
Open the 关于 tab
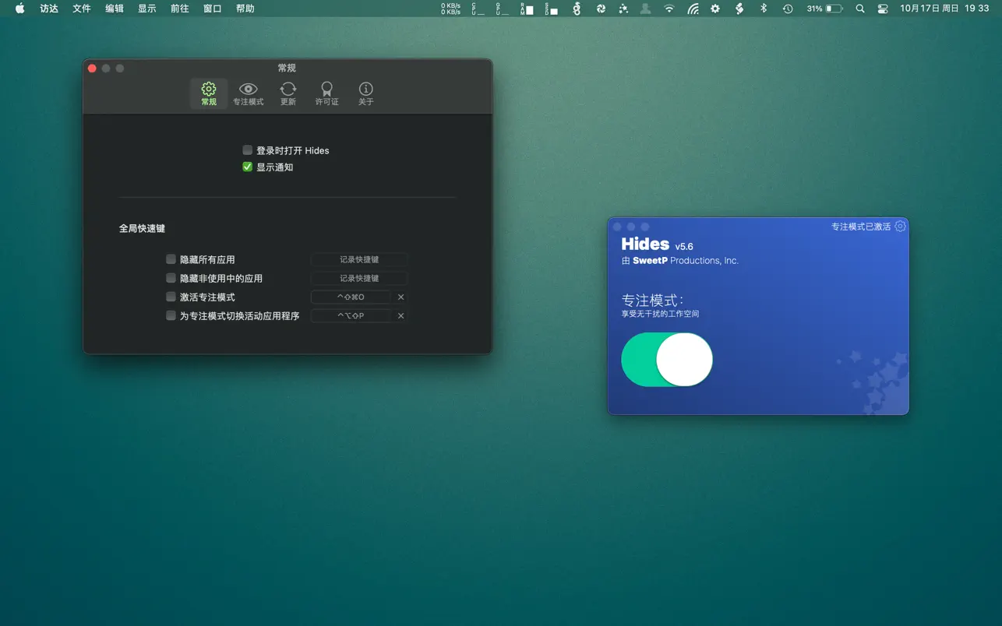click(x=366, y=93)
